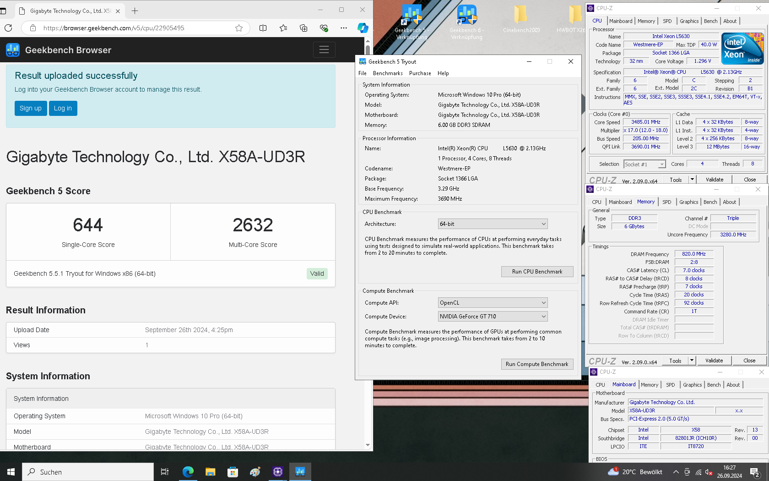Open notification center icon

coord(755,472)
